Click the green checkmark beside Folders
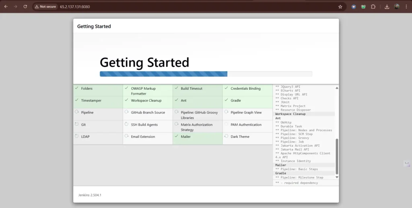412x208 pixels. point(77,88)
